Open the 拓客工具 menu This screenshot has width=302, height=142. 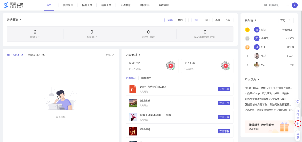point(87,5)
